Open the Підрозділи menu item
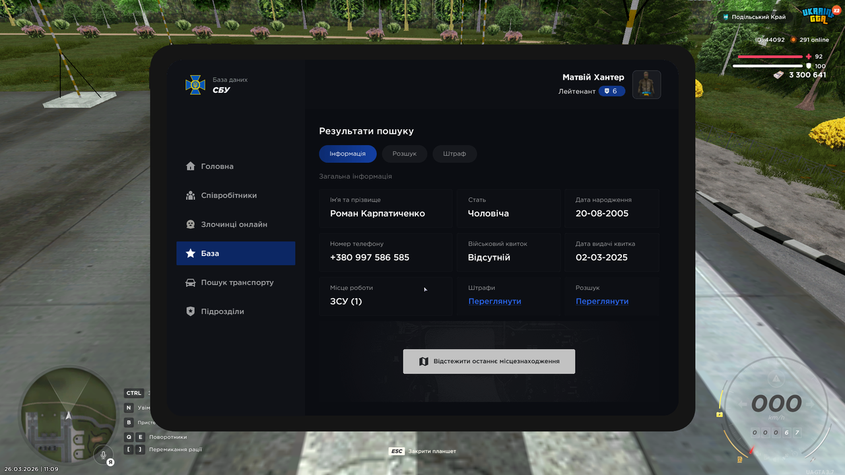This screenshot has width=845, height=475. [x=236, y=311]
